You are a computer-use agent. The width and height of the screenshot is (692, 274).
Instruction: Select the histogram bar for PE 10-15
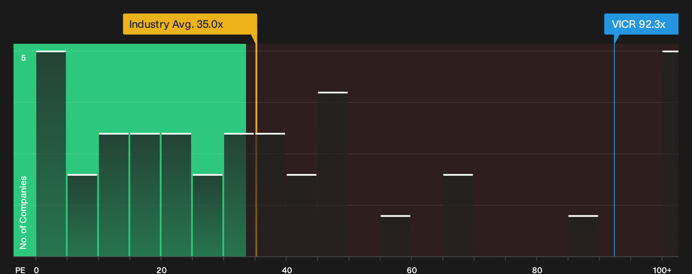[x=114, y=194]
